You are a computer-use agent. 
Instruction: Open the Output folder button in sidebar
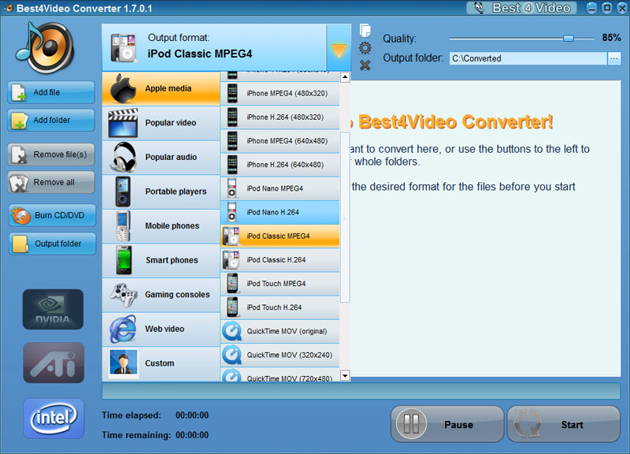point(52,244)
